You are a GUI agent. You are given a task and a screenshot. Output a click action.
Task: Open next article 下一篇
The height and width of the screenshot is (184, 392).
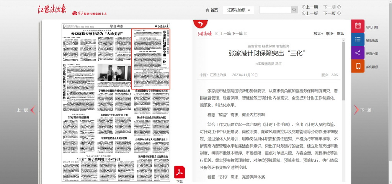(x=237, y=34)
